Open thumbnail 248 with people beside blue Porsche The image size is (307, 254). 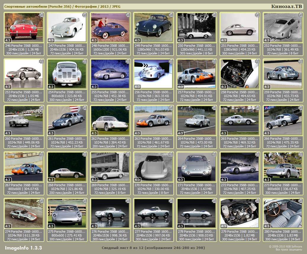point(110,27)
